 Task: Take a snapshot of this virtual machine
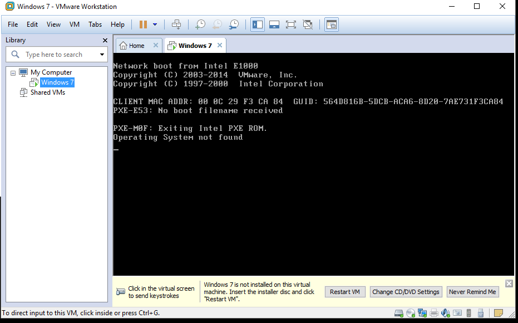click(200, 25)
